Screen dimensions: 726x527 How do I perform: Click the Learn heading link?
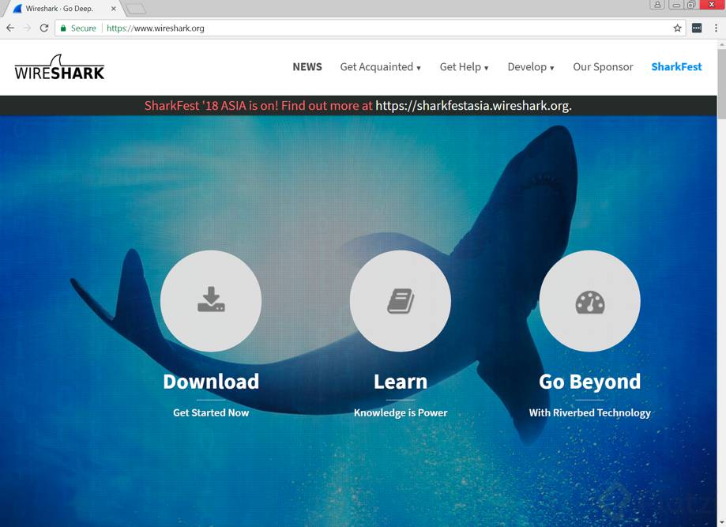coord(401,382)
